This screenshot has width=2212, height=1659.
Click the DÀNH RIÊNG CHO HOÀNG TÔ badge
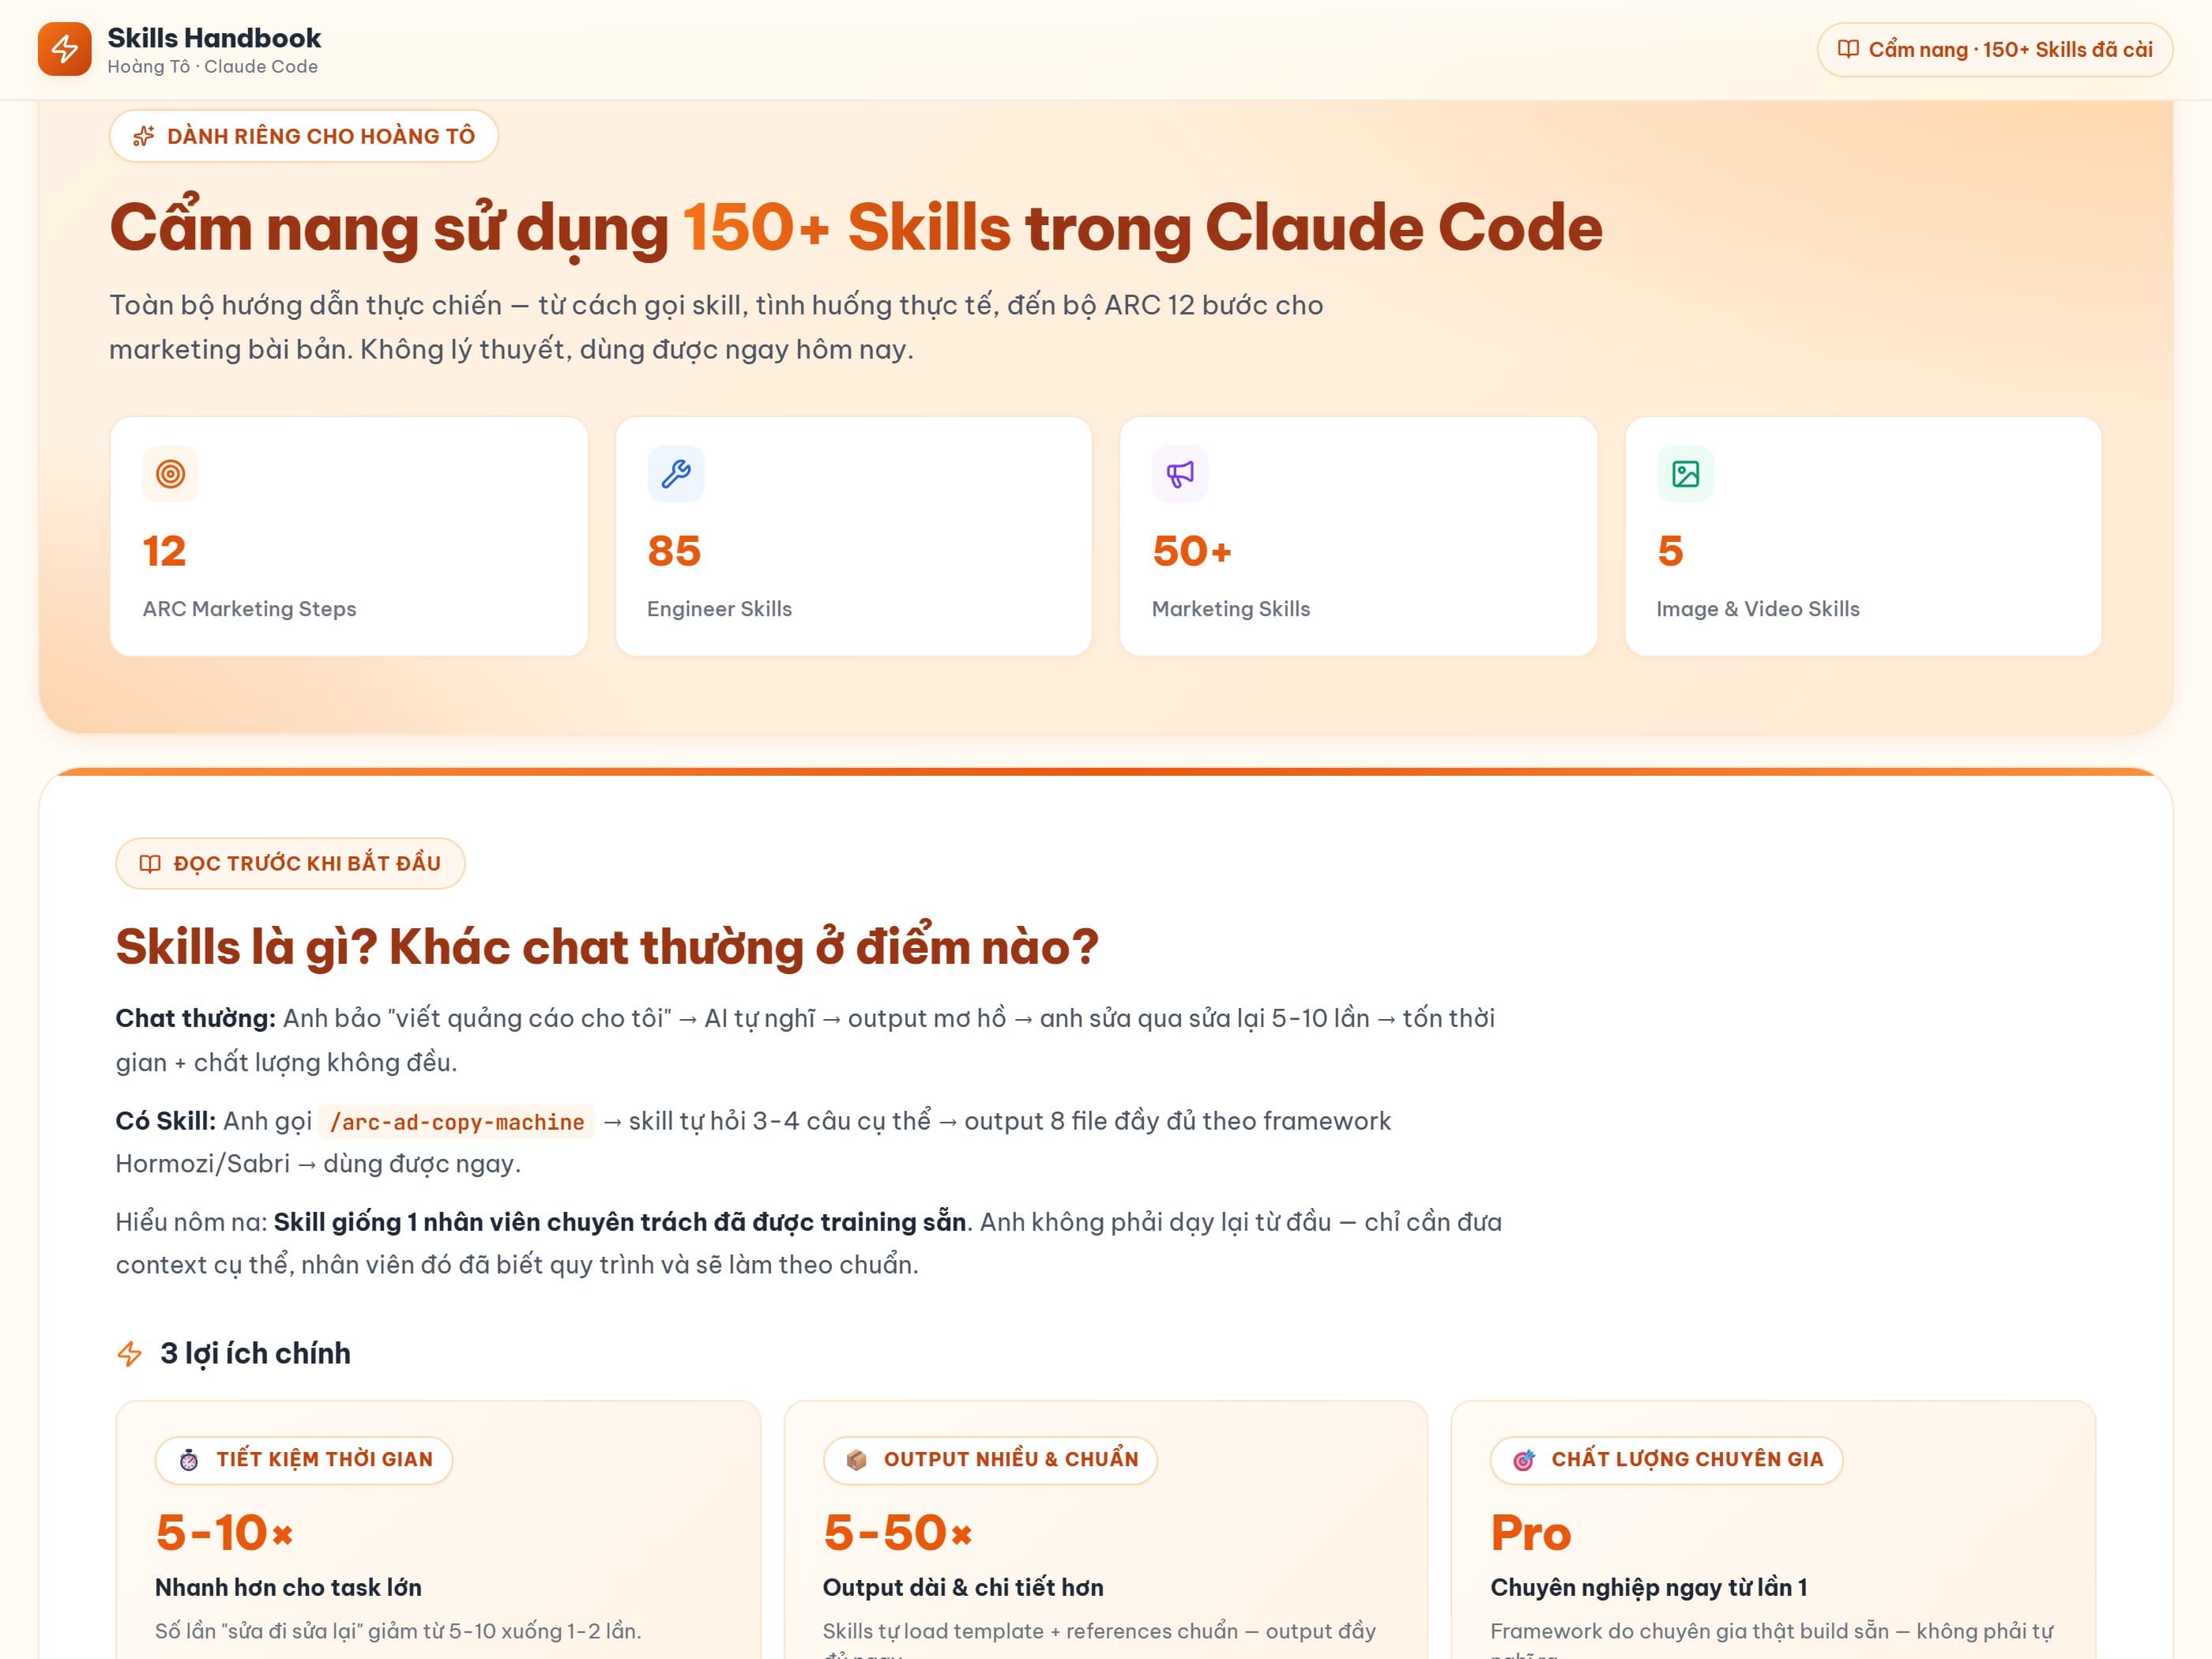pos(304,136)
